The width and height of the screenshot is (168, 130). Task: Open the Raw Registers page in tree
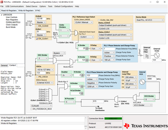(12, 20)
